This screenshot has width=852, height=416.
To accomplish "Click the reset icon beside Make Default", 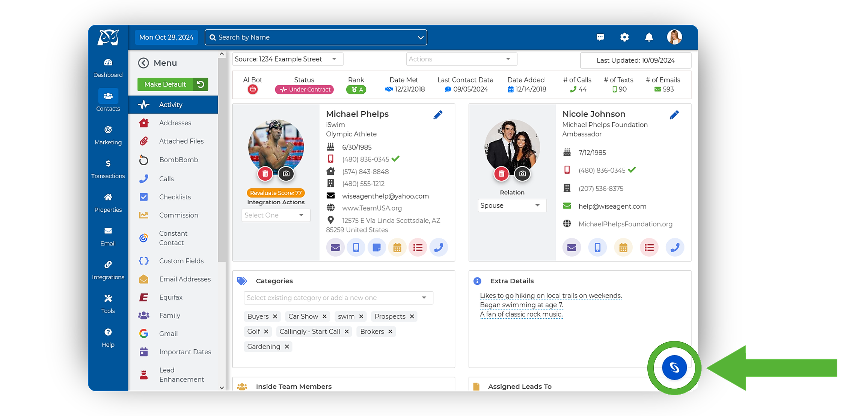I will point(201,84).
